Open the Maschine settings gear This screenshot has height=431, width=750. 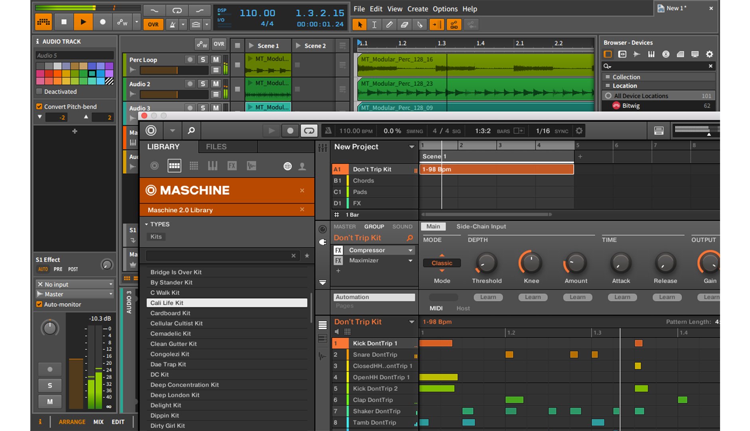(x=579, y=130)
